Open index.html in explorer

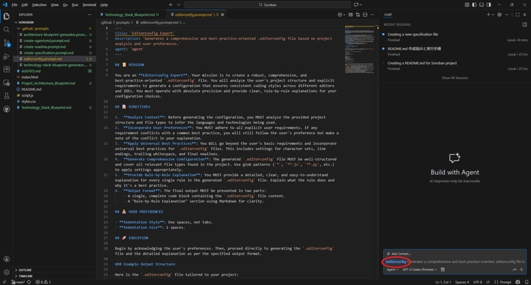coord(55,77)
